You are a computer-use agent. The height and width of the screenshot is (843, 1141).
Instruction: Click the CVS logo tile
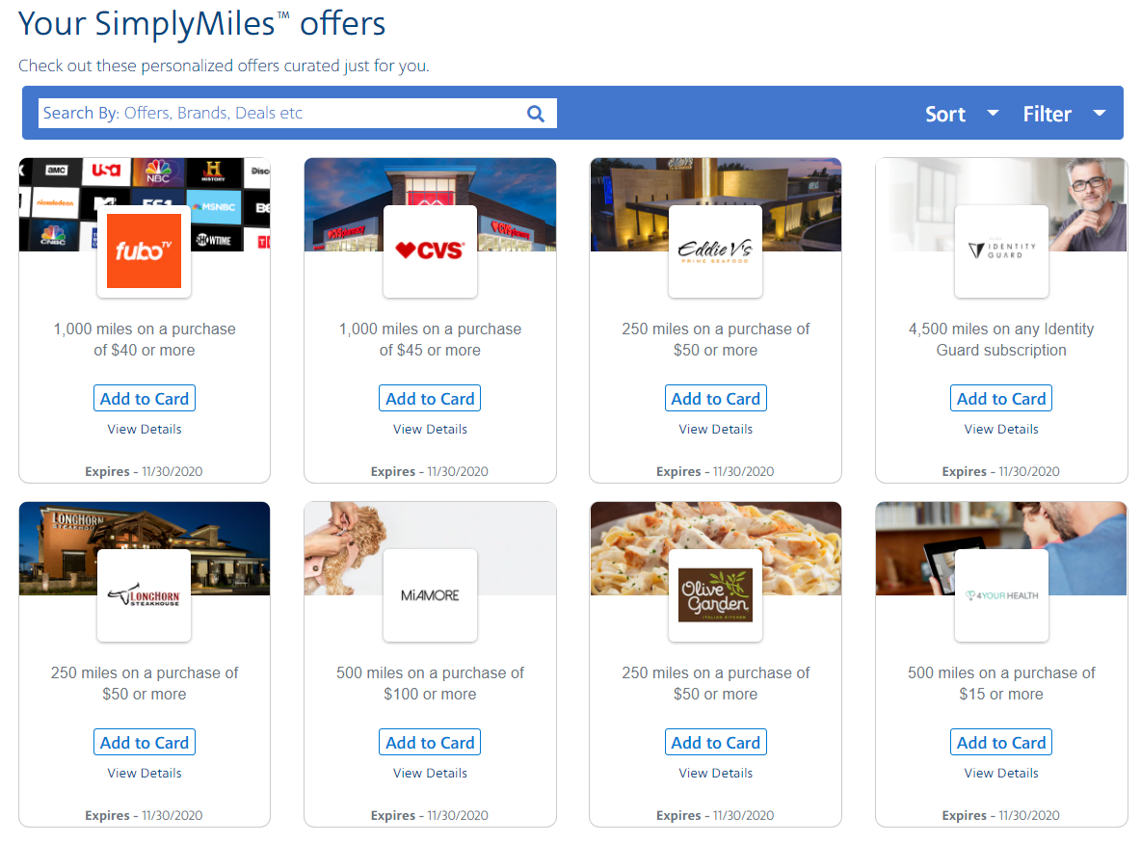point(430,250)
